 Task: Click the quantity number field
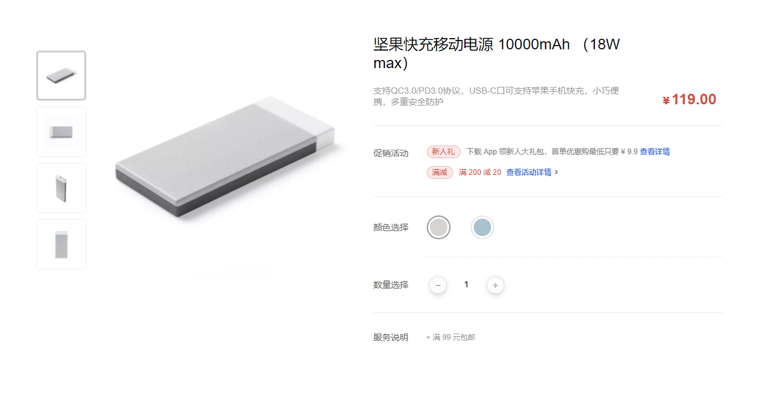(466, 285)
